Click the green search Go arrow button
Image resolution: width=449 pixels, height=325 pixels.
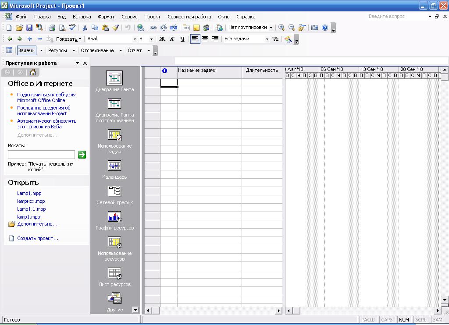coord(82,155)
